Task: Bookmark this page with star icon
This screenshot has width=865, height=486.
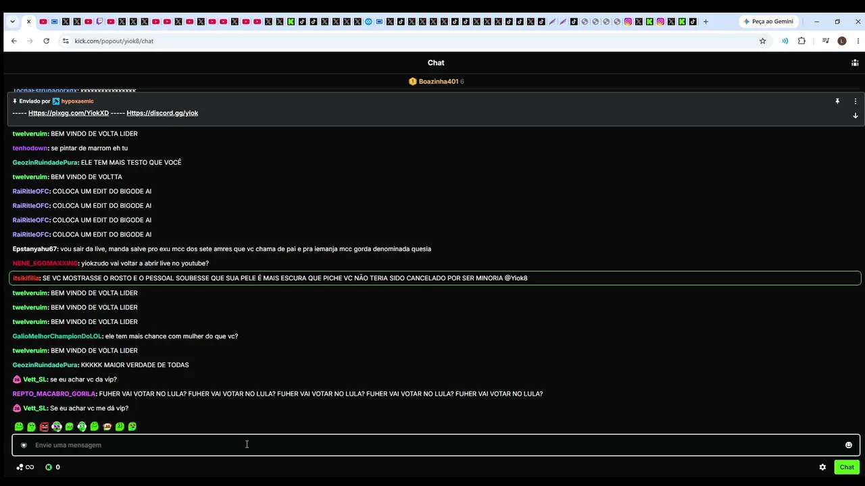Action: click(763, 41)
